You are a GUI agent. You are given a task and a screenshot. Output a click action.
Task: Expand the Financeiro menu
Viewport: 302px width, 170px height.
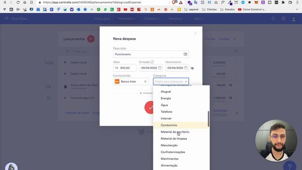127,19
